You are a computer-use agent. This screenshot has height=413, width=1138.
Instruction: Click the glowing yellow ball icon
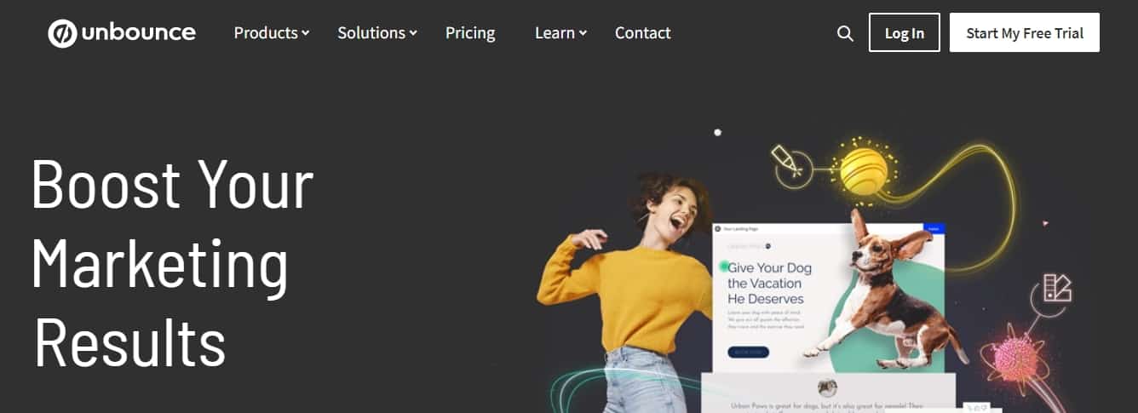pyautogui.click(x=864, y=170)
